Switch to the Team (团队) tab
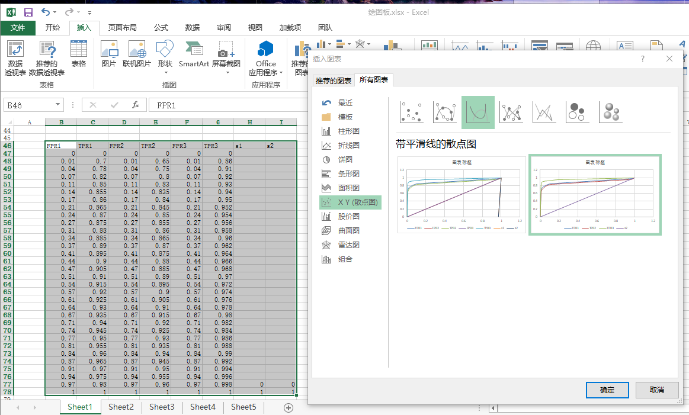The width and height of the screenshot is (689, 415). click(325, 28)
